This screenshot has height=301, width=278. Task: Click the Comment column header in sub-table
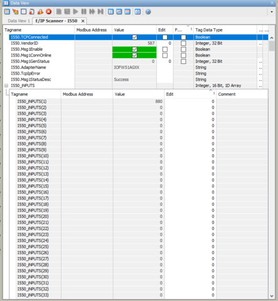point(242,94)
